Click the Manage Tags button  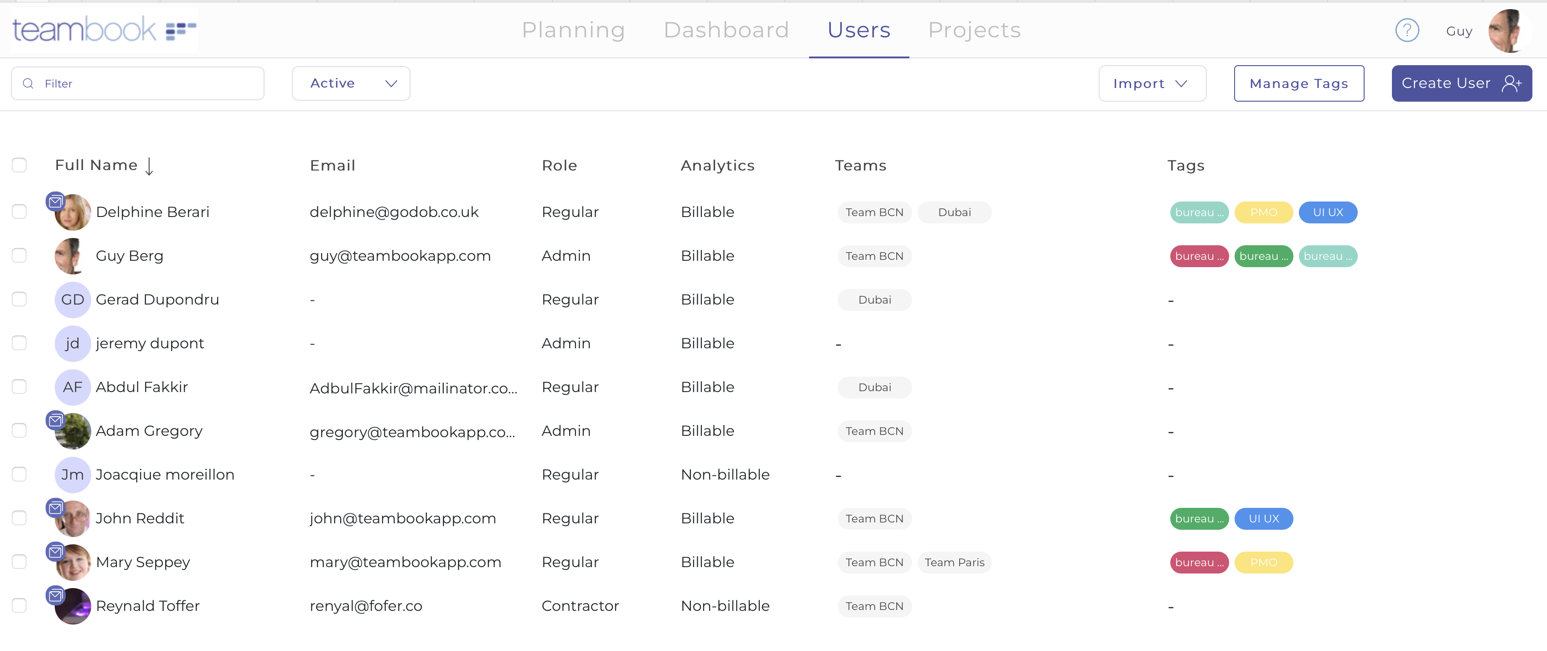coord(1299,83)
